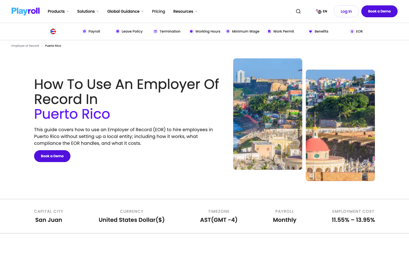Click the EOR pin icon

pyautogui.click(x=352, y=31)
